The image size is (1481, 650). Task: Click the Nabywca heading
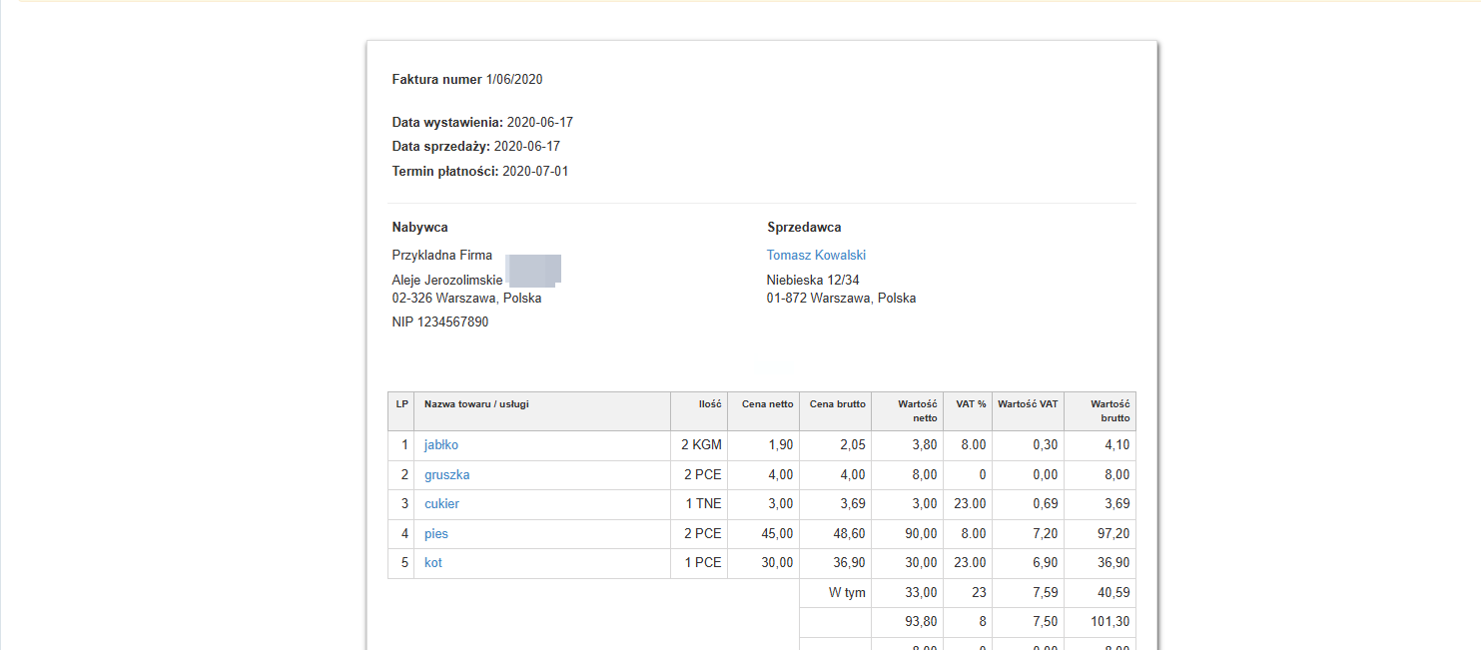click(x=420, y=228)
